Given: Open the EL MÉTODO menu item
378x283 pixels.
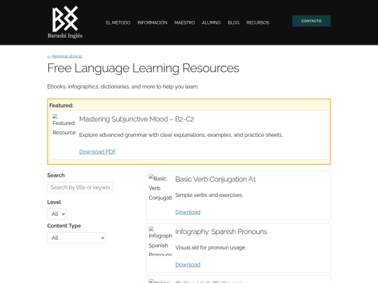Looking at the screenshot, I should pyautogui.click(x=118, y=22).
